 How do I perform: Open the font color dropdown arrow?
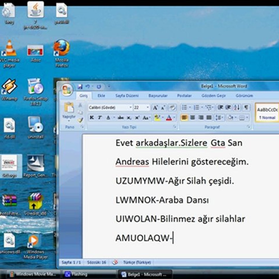[174, 118]
